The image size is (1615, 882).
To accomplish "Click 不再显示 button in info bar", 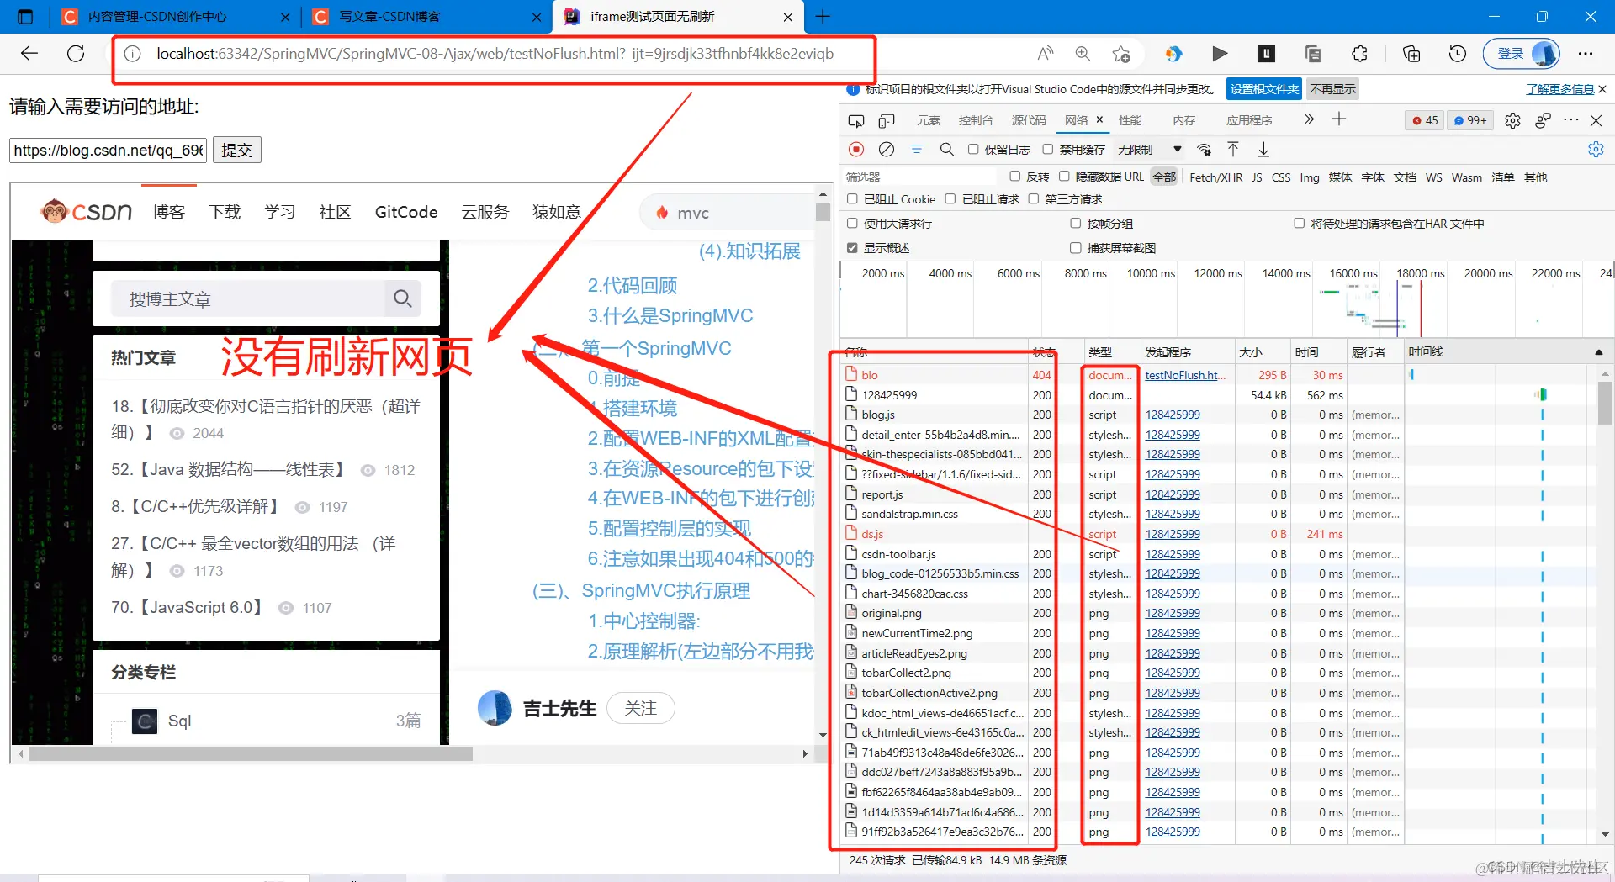I will (1332, 88).
